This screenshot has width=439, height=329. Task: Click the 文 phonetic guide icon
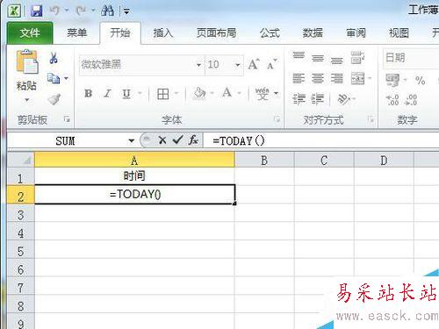[x=262, y=94]
